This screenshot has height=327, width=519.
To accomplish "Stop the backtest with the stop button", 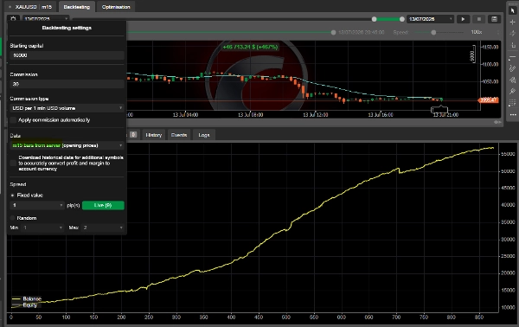I will pyautogui.click(x=478, y=19).
